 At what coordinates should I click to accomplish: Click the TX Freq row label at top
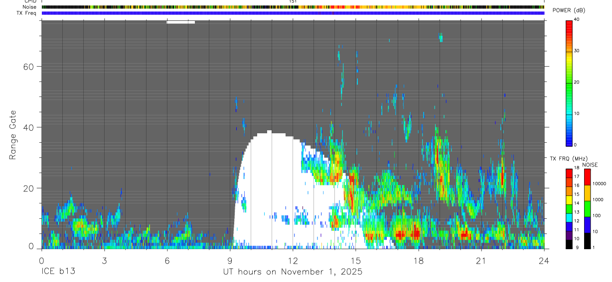coord(27,13)
